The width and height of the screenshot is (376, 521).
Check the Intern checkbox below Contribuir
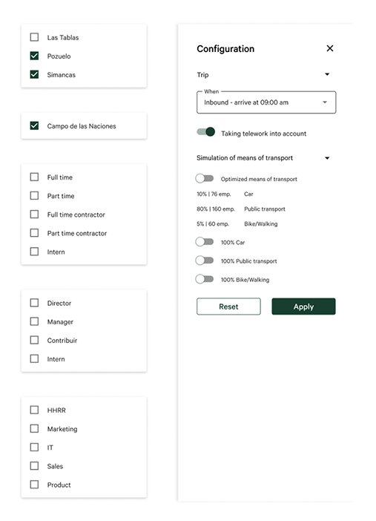click(34, 358)
